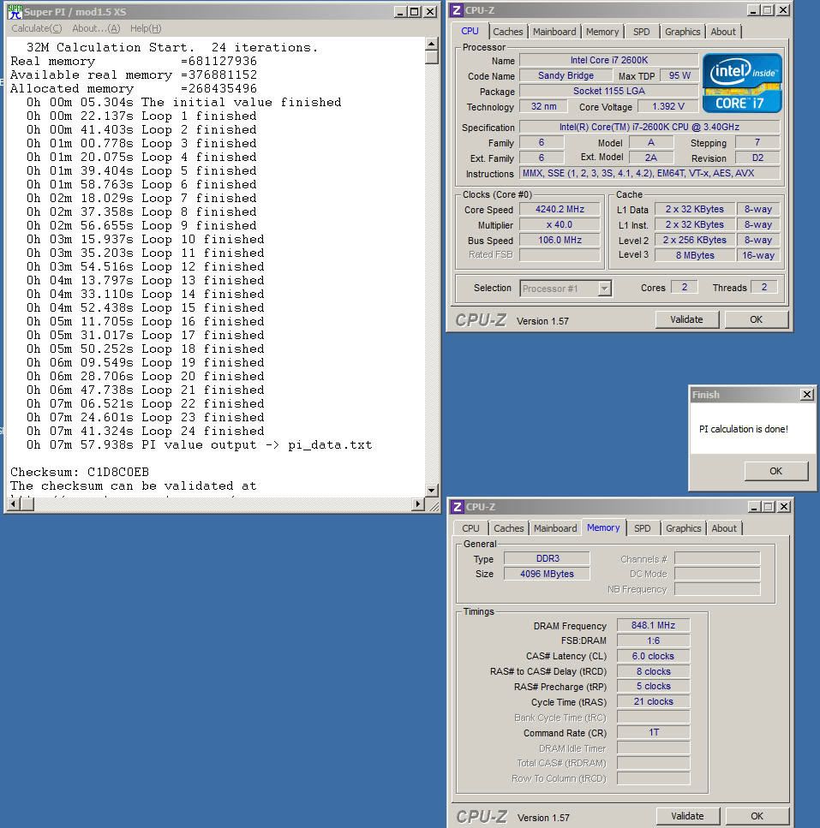820x828 pixels.
Task: Select the Mainboard tab in top CPU-Z
Action: (554, 32)
